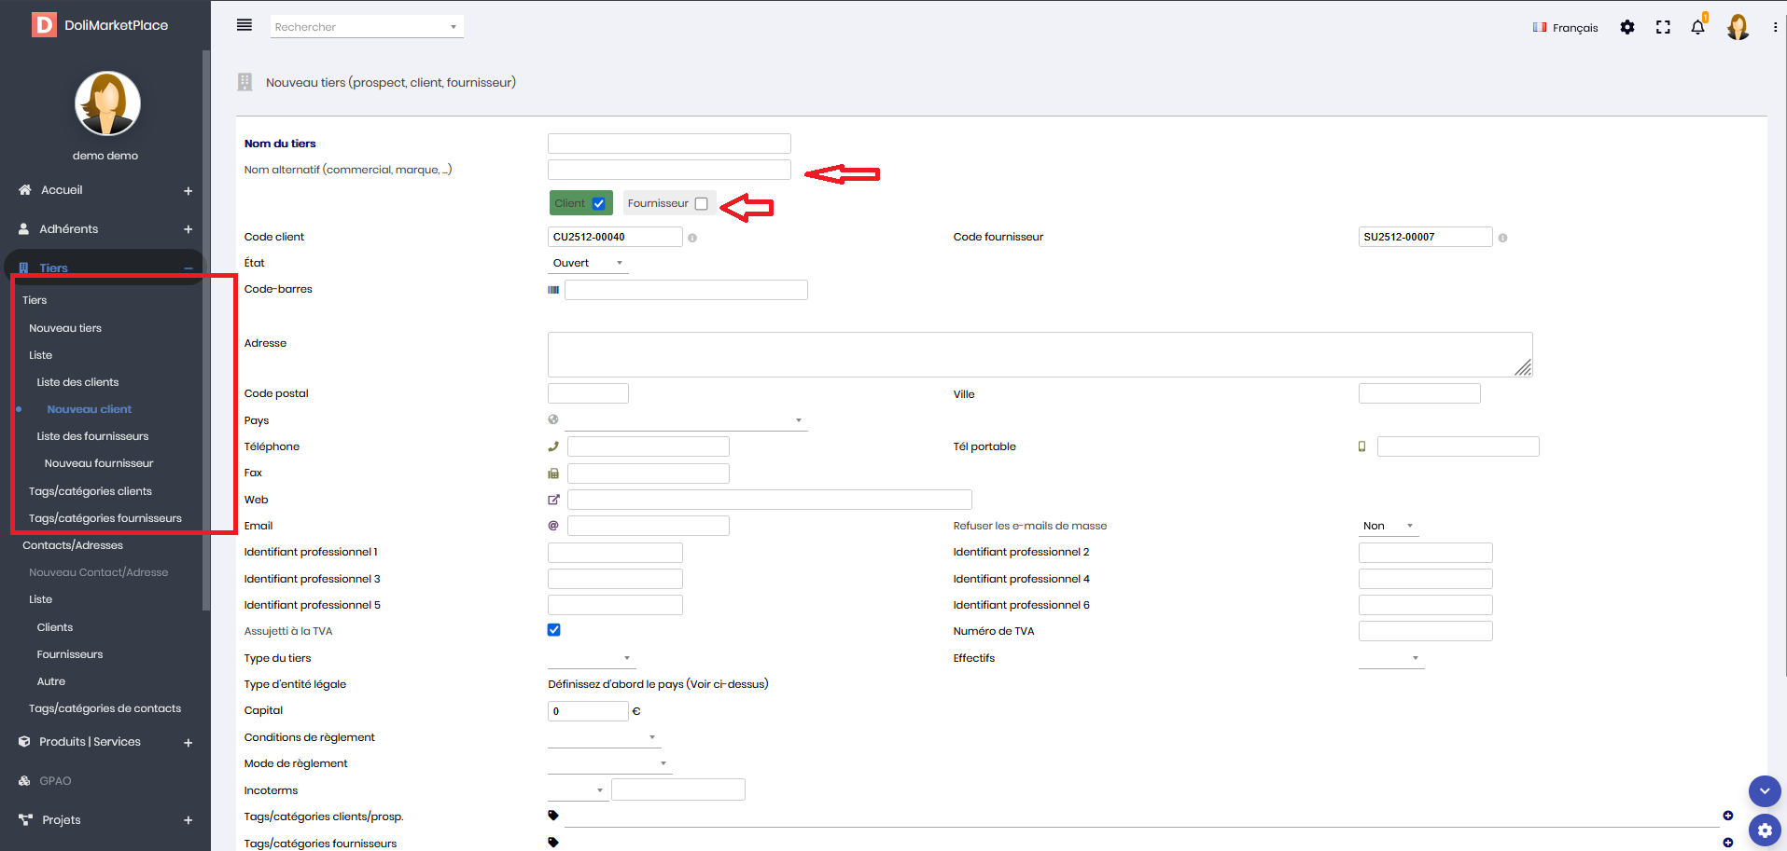Image resolution: width=1787 pixels, height=851 pixels.
Task: Open the Pays country dropdown
Action: pyautogui.click(x=685, y=420)
